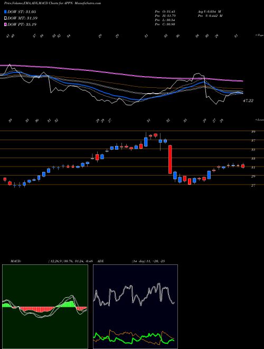The height and width of the screenshot is (349, 264).
Task: Click the 'DOW ST: 31.03' legend text
Action: click(x=22, y=12)
